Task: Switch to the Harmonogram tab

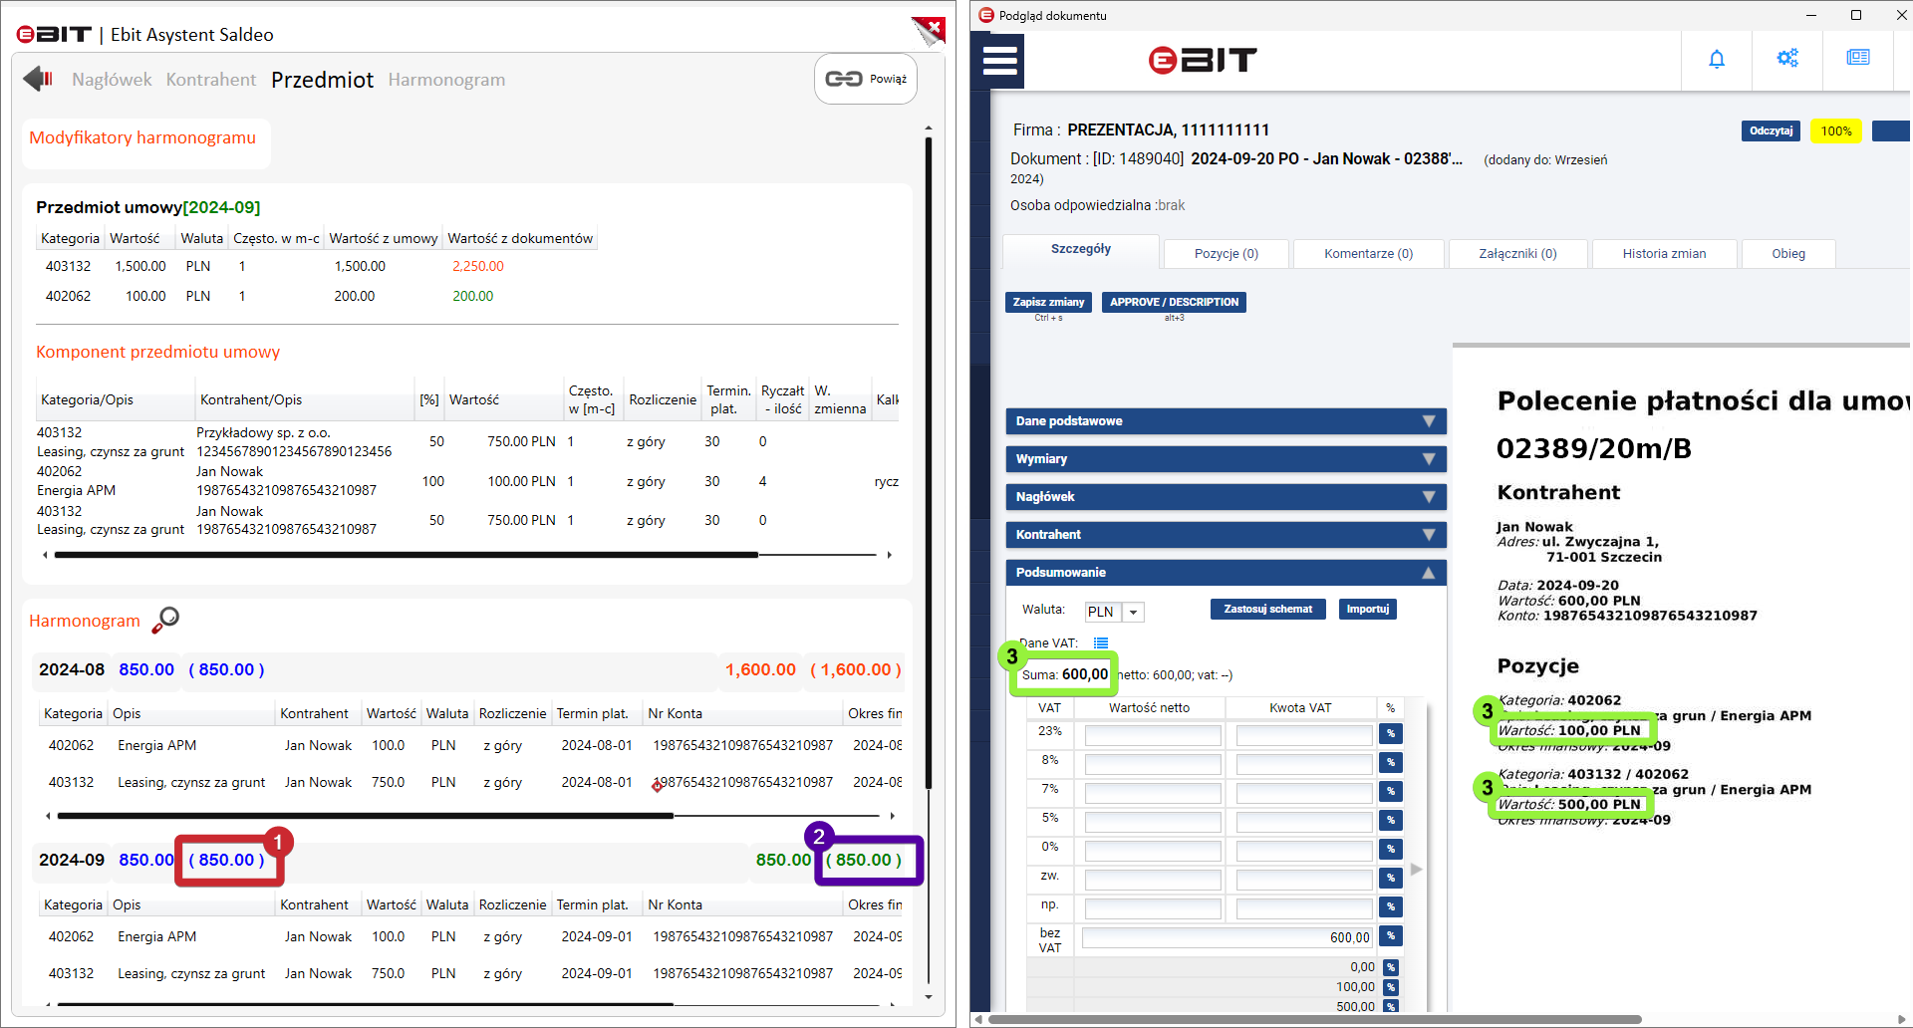Action: coord(446,80)
